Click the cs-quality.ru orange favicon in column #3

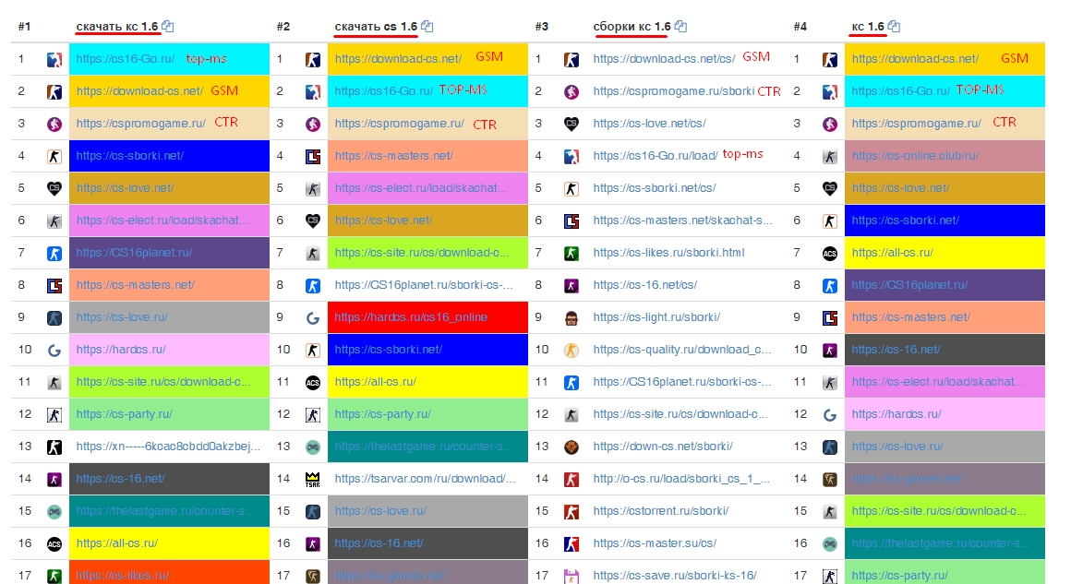click(x=572, y=351)
